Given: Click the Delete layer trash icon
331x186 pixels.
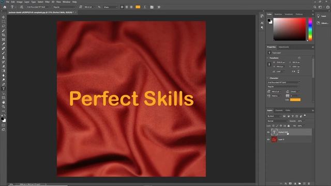Looking at the screenshot, I should point(309,184).
